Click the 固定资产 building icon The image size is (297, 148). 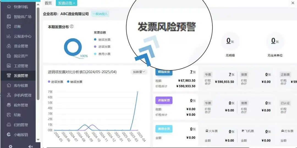[9, 56]
